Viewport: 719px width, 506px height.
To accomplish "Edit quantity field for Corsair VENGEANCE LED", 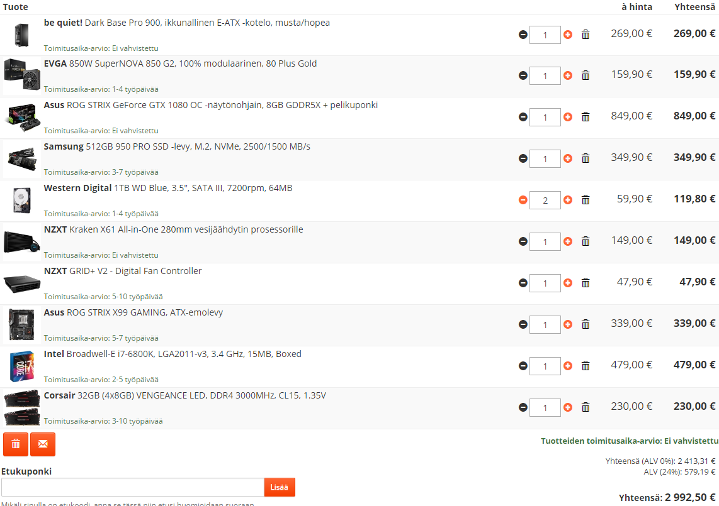I will pos(545,407).
